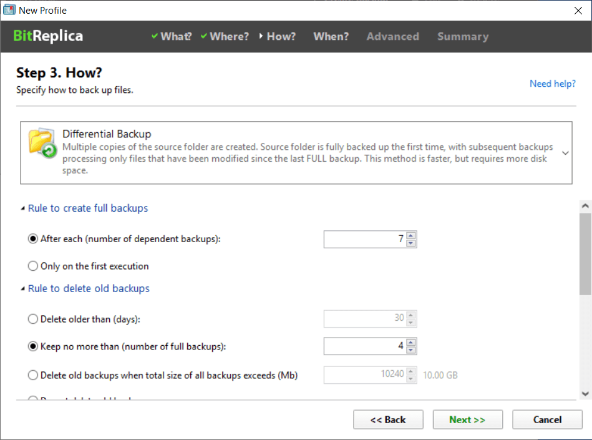This screenshot has width=592, height=440.
Task: Collapse Rule to create full backups section
Action: tap(84, 208)
